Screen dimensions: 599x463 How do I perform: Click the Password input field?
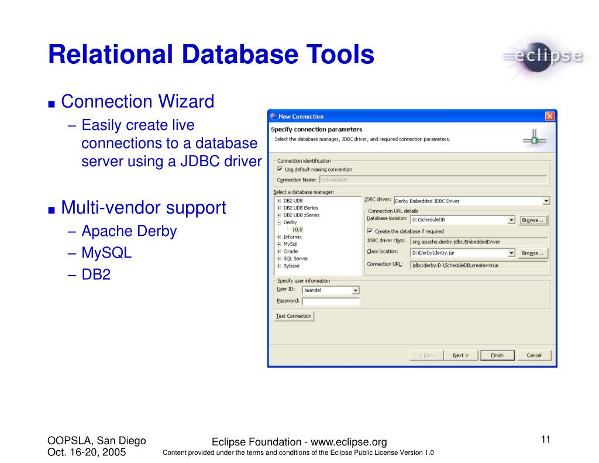click(x=331, y=301)
